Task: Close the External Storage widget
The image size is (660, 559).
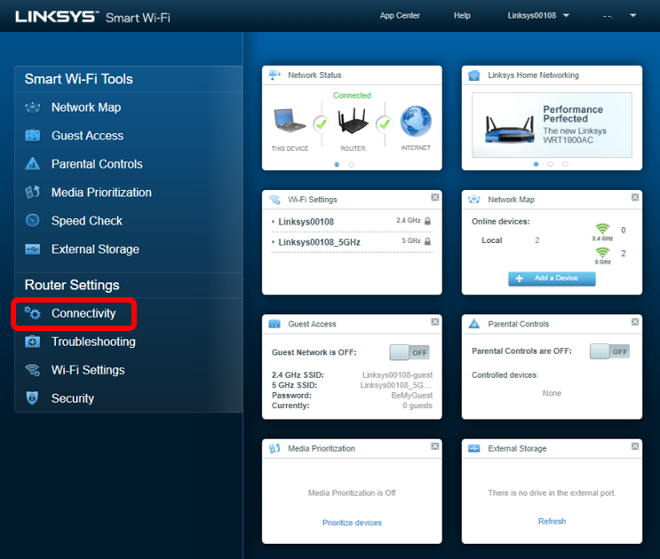Action: [635, 446]
